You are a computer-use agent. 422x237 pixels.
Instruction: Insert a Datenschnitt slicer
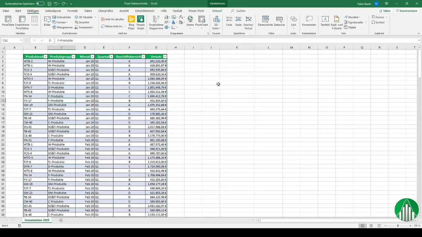(265, 21)
